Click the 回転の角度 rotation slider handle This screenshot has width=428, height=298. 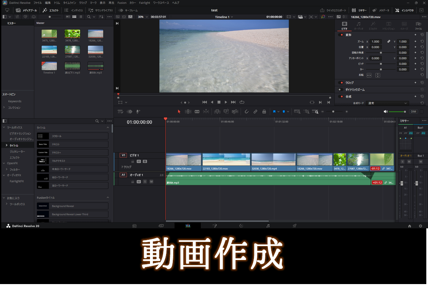[381, 53]
